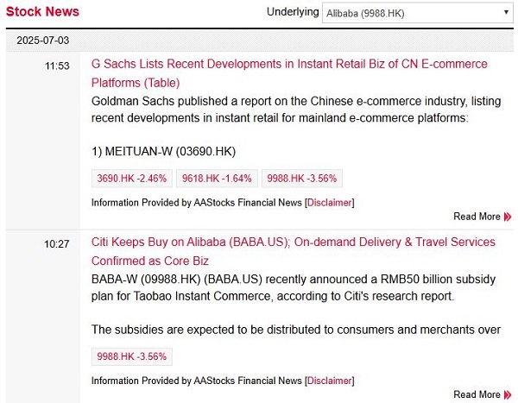Open Disclaimer link in the Goldman Sachs article
518x403 pixels.
330,203
